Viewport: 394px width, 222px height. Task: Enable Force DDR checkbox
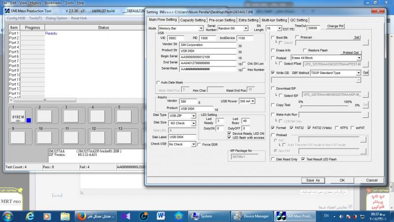pos(199,145)
